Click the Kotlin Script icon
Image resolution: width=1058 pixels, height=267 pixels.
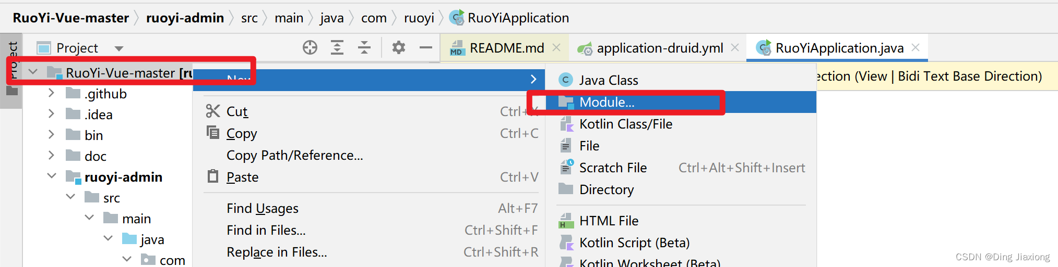coord(566,243)
